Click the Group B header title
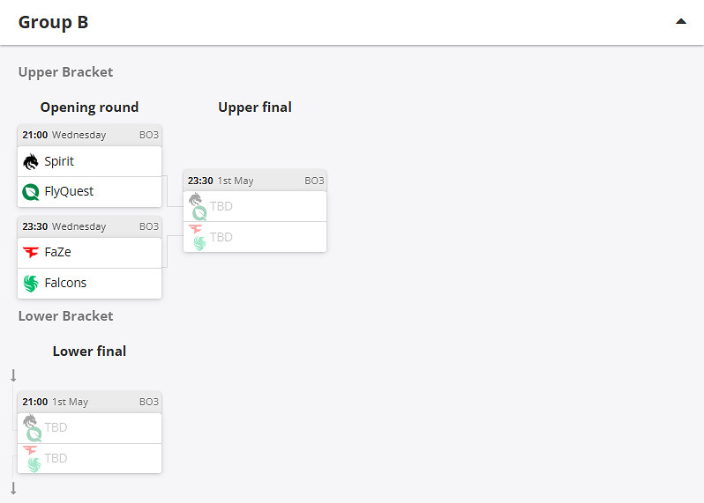The width and height of the screenshot is (704, 503). tap(53, 22)
